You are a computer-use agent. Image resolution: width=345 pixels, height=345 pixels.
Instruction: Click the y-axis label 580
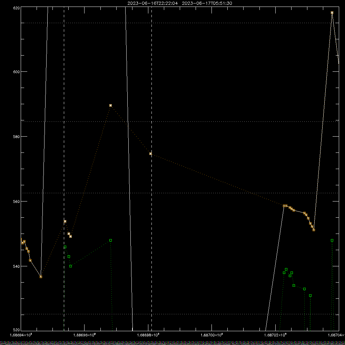(17, 136)
